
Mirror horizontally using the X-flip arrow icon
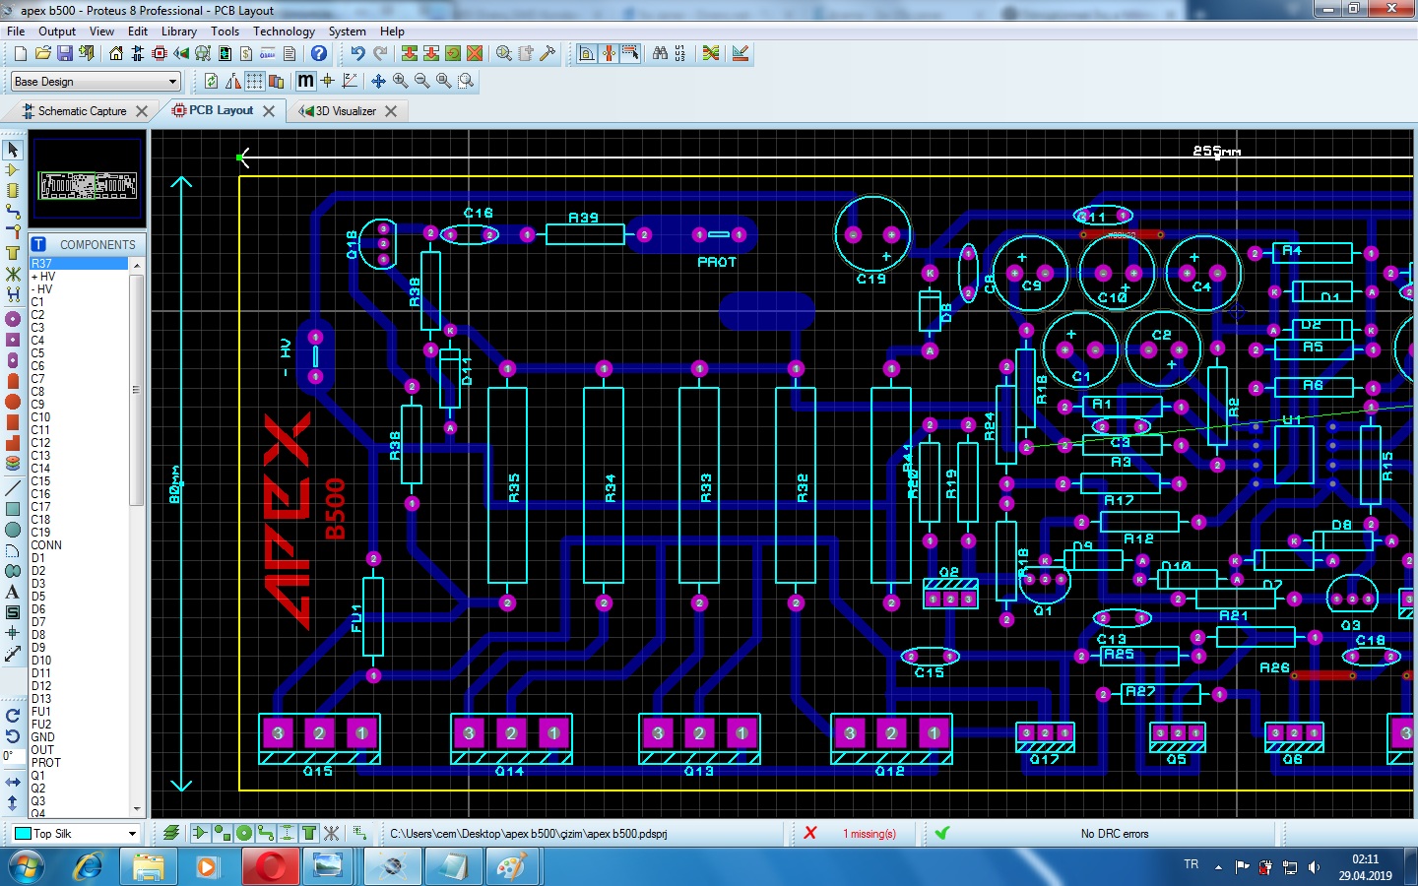pyautogui.click(x=13, y=782)
